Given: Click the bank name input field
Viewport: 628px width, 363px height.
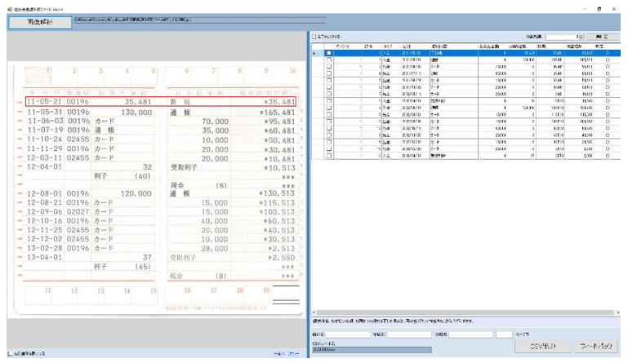Looking at the screenshot, I should click(x=348, y=334).
